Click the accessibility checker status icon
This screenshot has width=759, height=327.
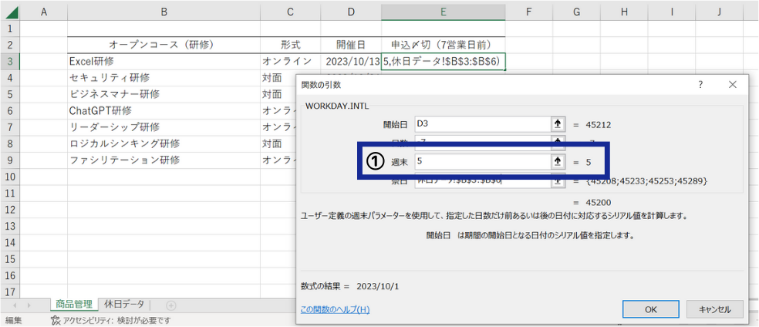[56, 320]
